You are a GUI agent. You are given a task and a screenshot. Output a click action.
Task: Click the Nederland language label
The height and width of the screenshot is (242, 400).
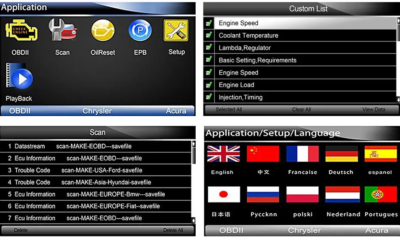pos(343,215)
